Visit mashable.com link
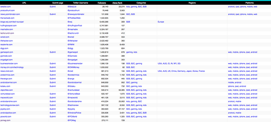 click(x=6, y=29)
